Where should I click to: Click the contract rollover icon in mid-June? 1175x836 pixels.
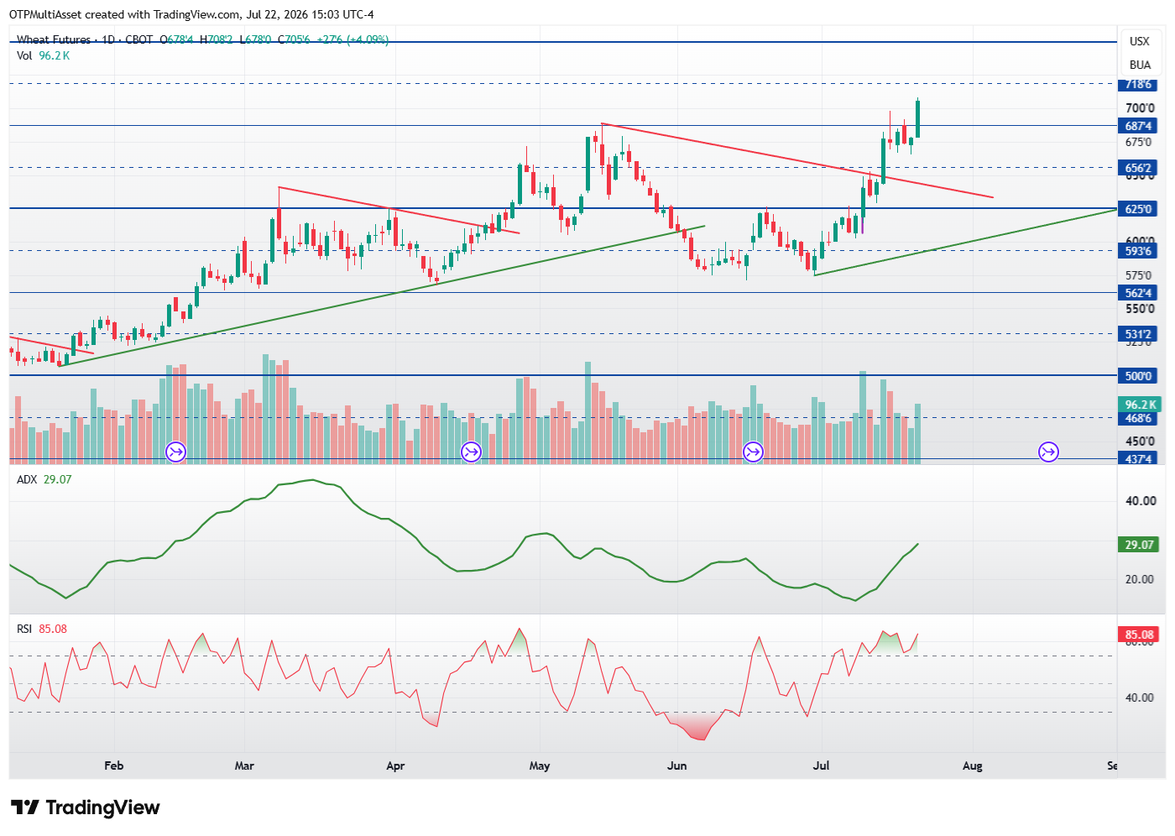[x=753, y=452]
